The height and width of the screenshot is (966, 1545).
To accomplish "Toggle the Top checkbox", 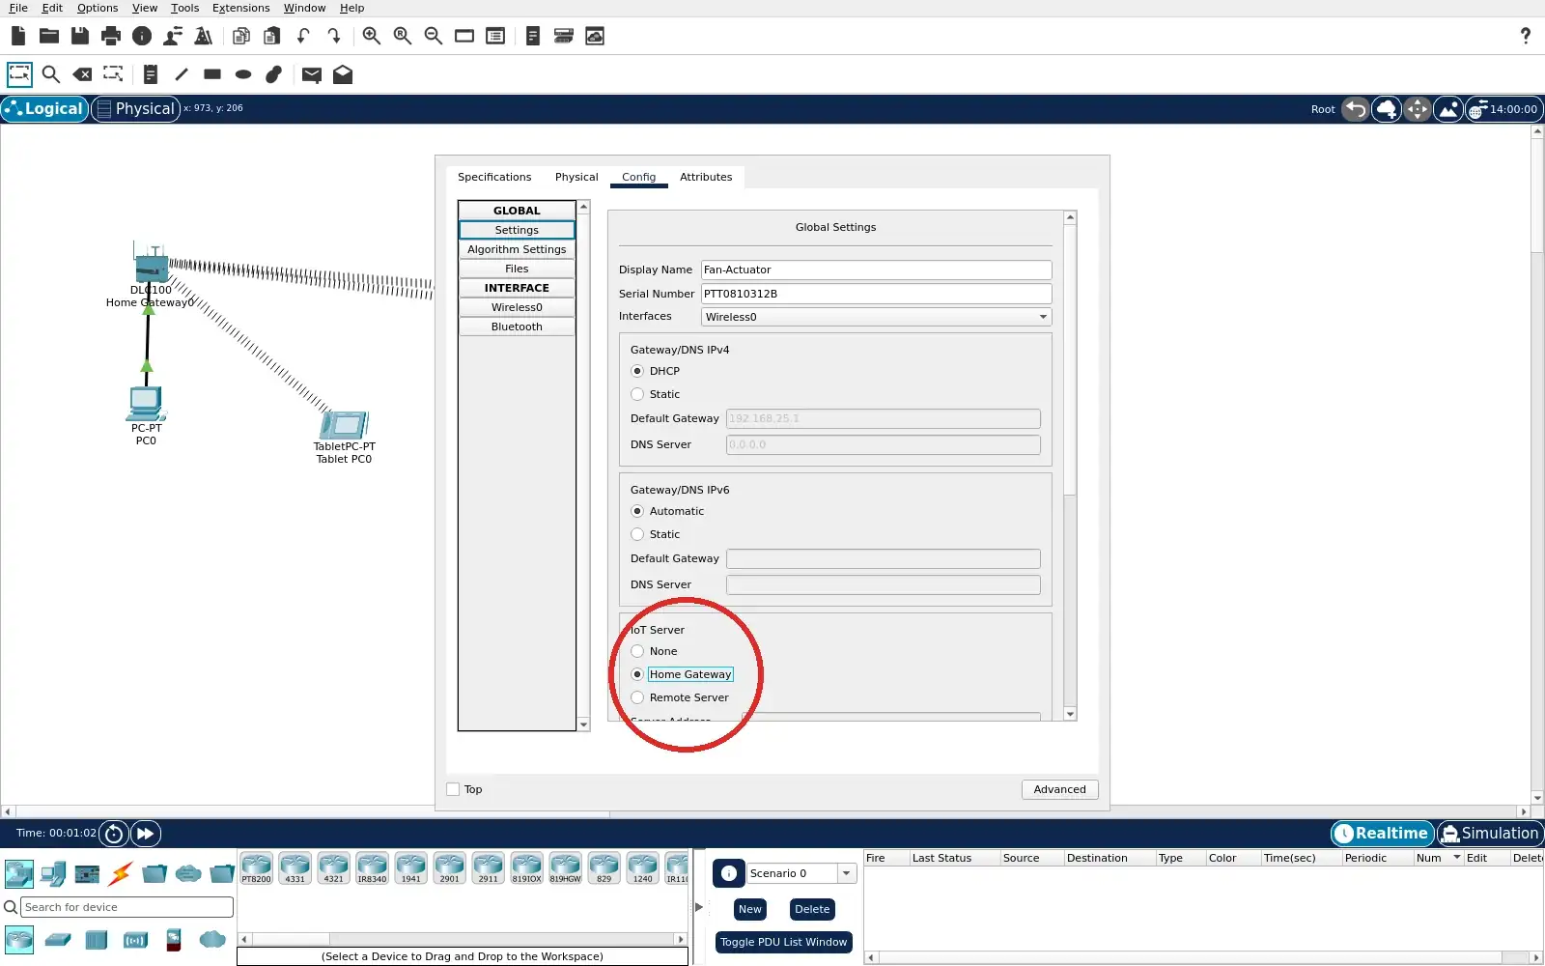I will click(x=453, y=789).
